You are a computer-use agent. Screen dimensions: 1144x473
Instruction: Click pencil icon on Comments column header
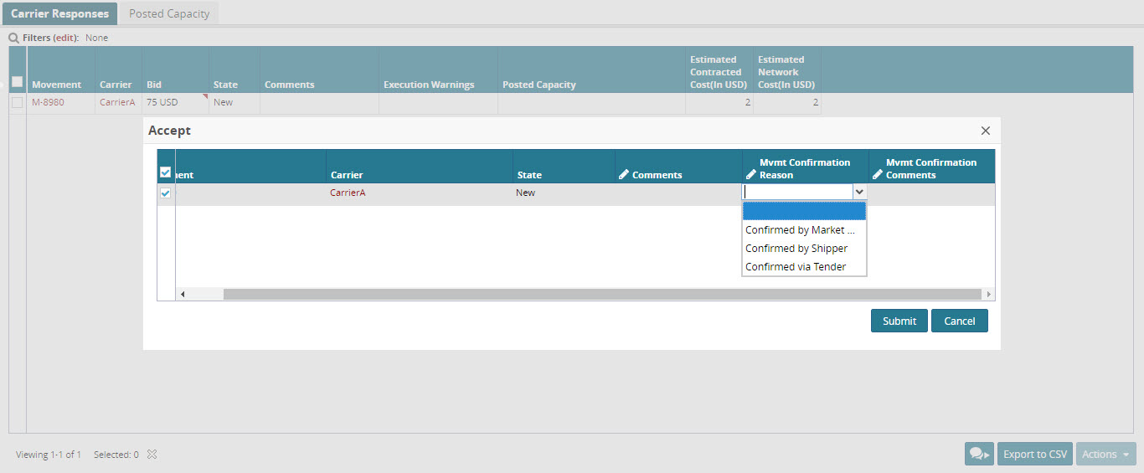point(623,175)
